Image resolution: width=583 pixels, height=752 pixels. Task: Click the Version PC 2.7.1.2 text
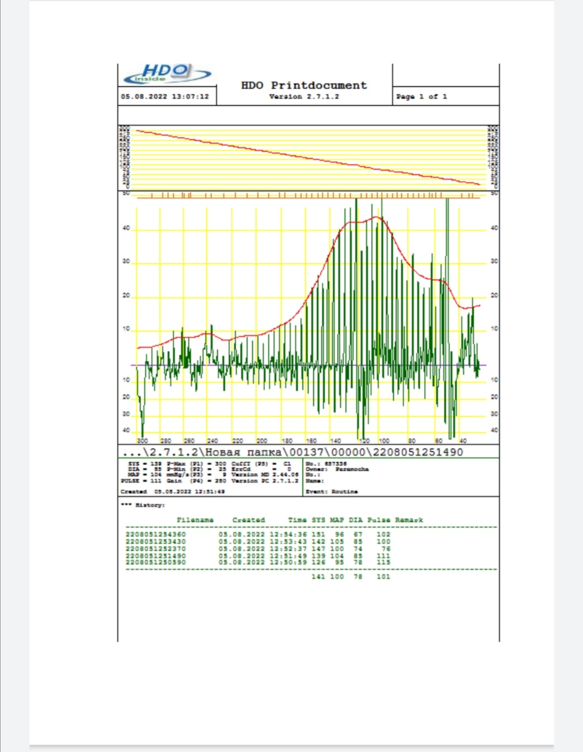pyautogui.click(x=265, y=480)
